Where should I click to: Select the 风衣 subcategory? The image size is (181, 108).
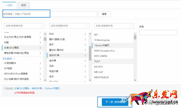[x=68, y=34]
